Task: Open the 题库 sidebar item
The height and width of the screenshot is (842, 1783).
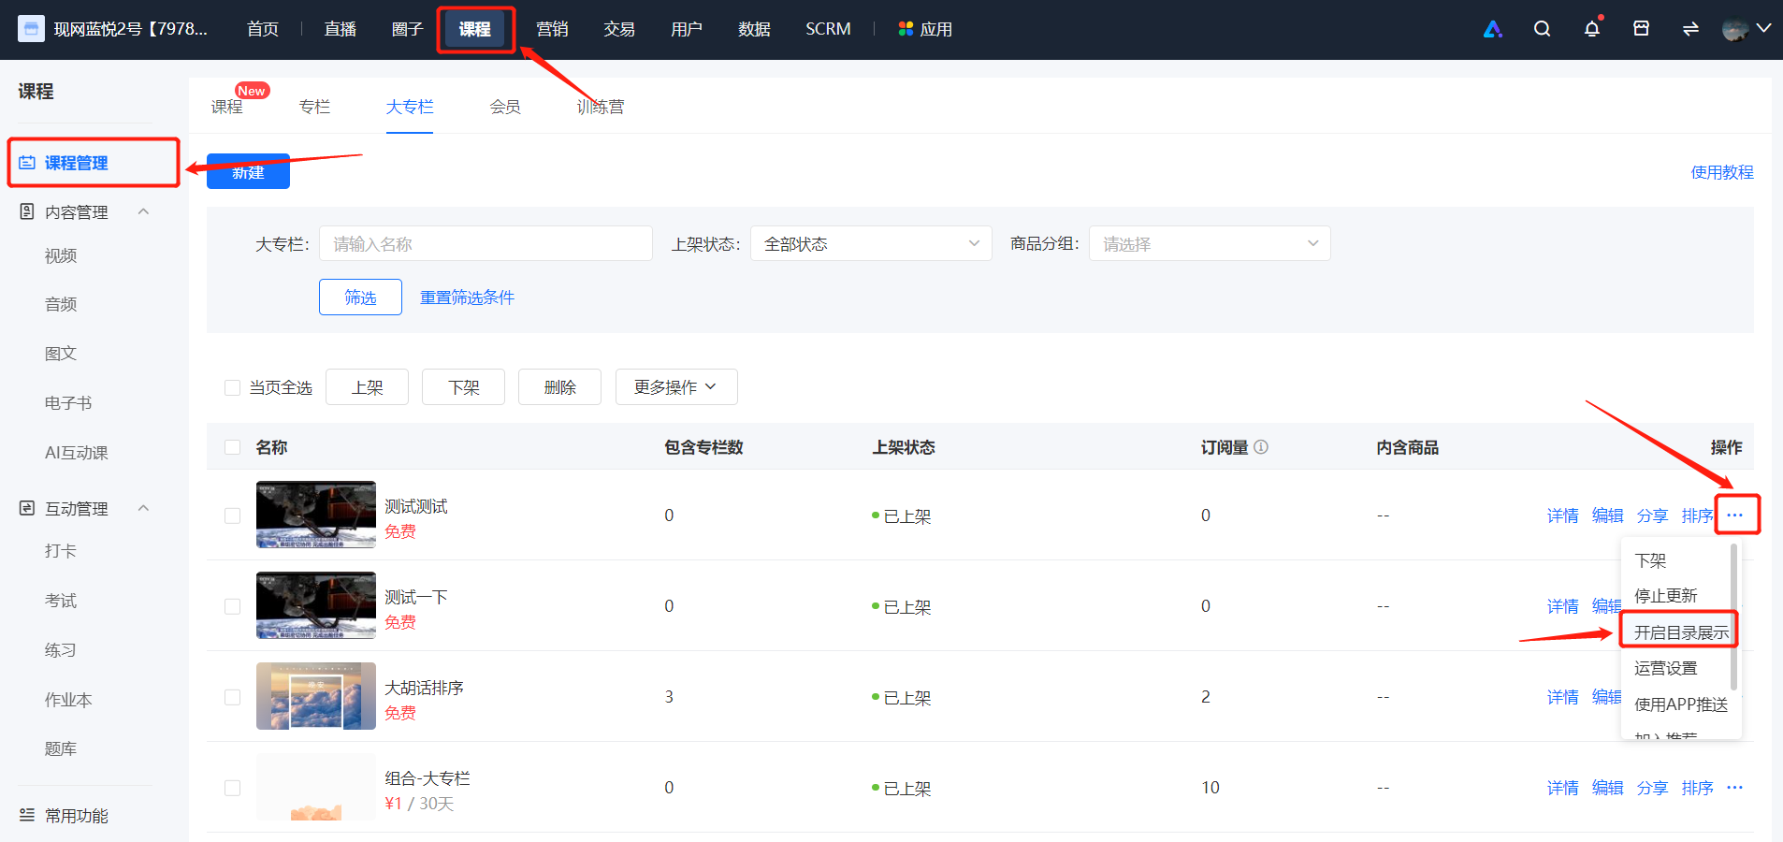Action: (61, 748)
